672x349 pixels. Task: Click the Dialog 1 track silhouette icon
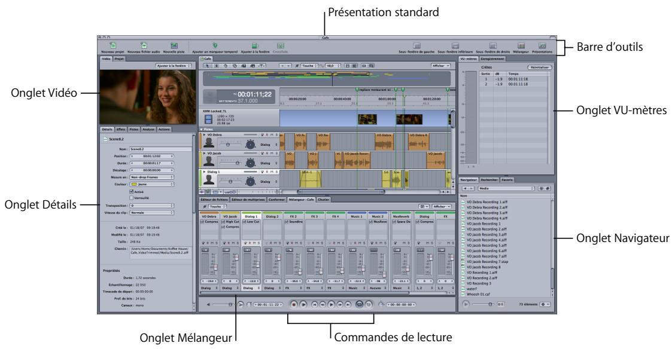[209, 180]
